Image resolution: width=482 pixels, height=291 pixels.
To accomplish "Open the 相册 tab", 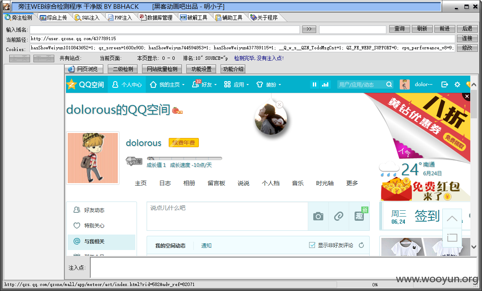I will click(189, 183).
